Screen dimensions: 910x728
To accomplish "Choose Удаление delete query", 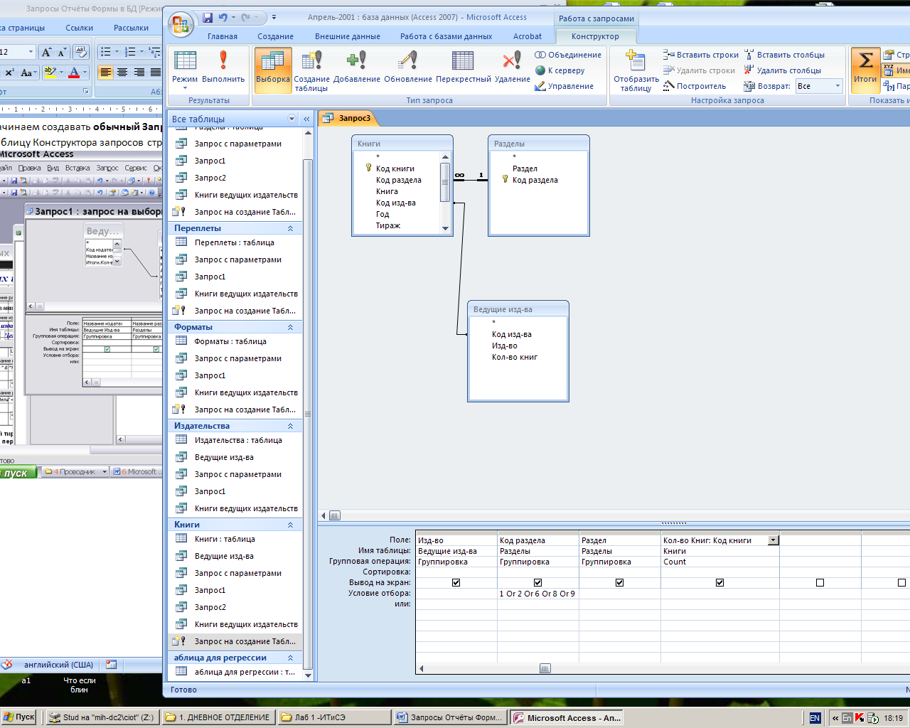I will pyautogui.click(x=513, y=67).
